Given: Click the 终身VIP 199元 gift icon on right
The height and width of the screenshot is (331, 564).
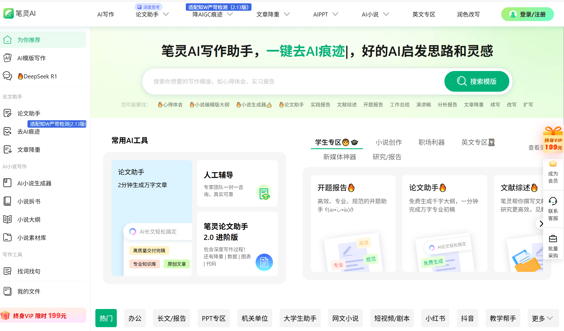Looking at the screenshot, I should pyautogui.click(x=553, y=139).
